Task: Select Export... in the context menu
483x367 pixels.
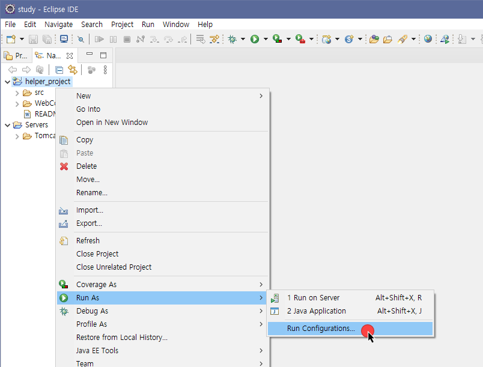Action: (x=162, y=223)
